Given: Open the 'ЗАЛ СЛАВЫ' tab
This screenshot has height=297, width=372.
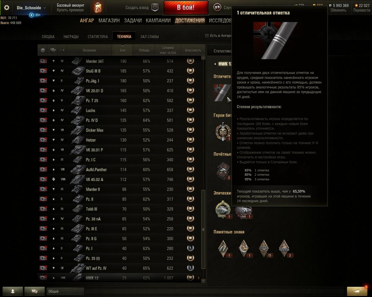Looking at the screenshot, I should (x=149, y=37).
